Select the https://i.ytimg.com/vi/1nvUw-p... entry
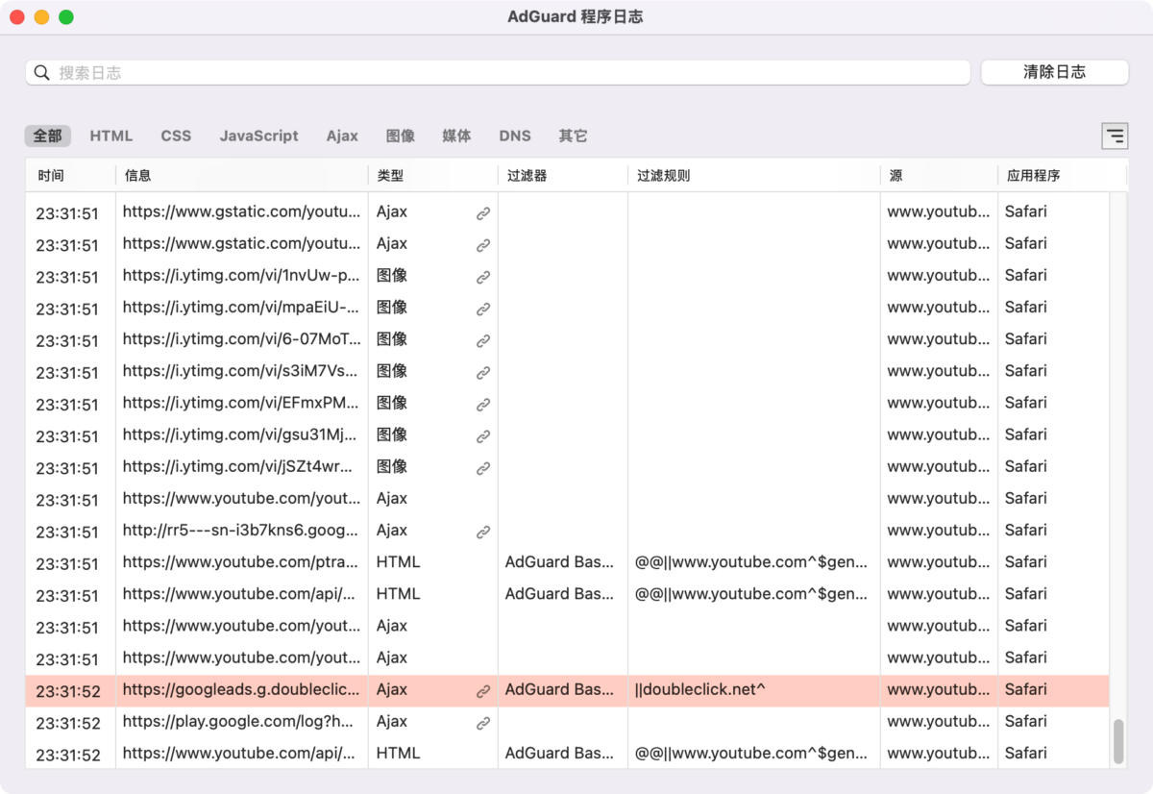Image resolution: width=1153 pixels, height=794 pixels. 568,276
